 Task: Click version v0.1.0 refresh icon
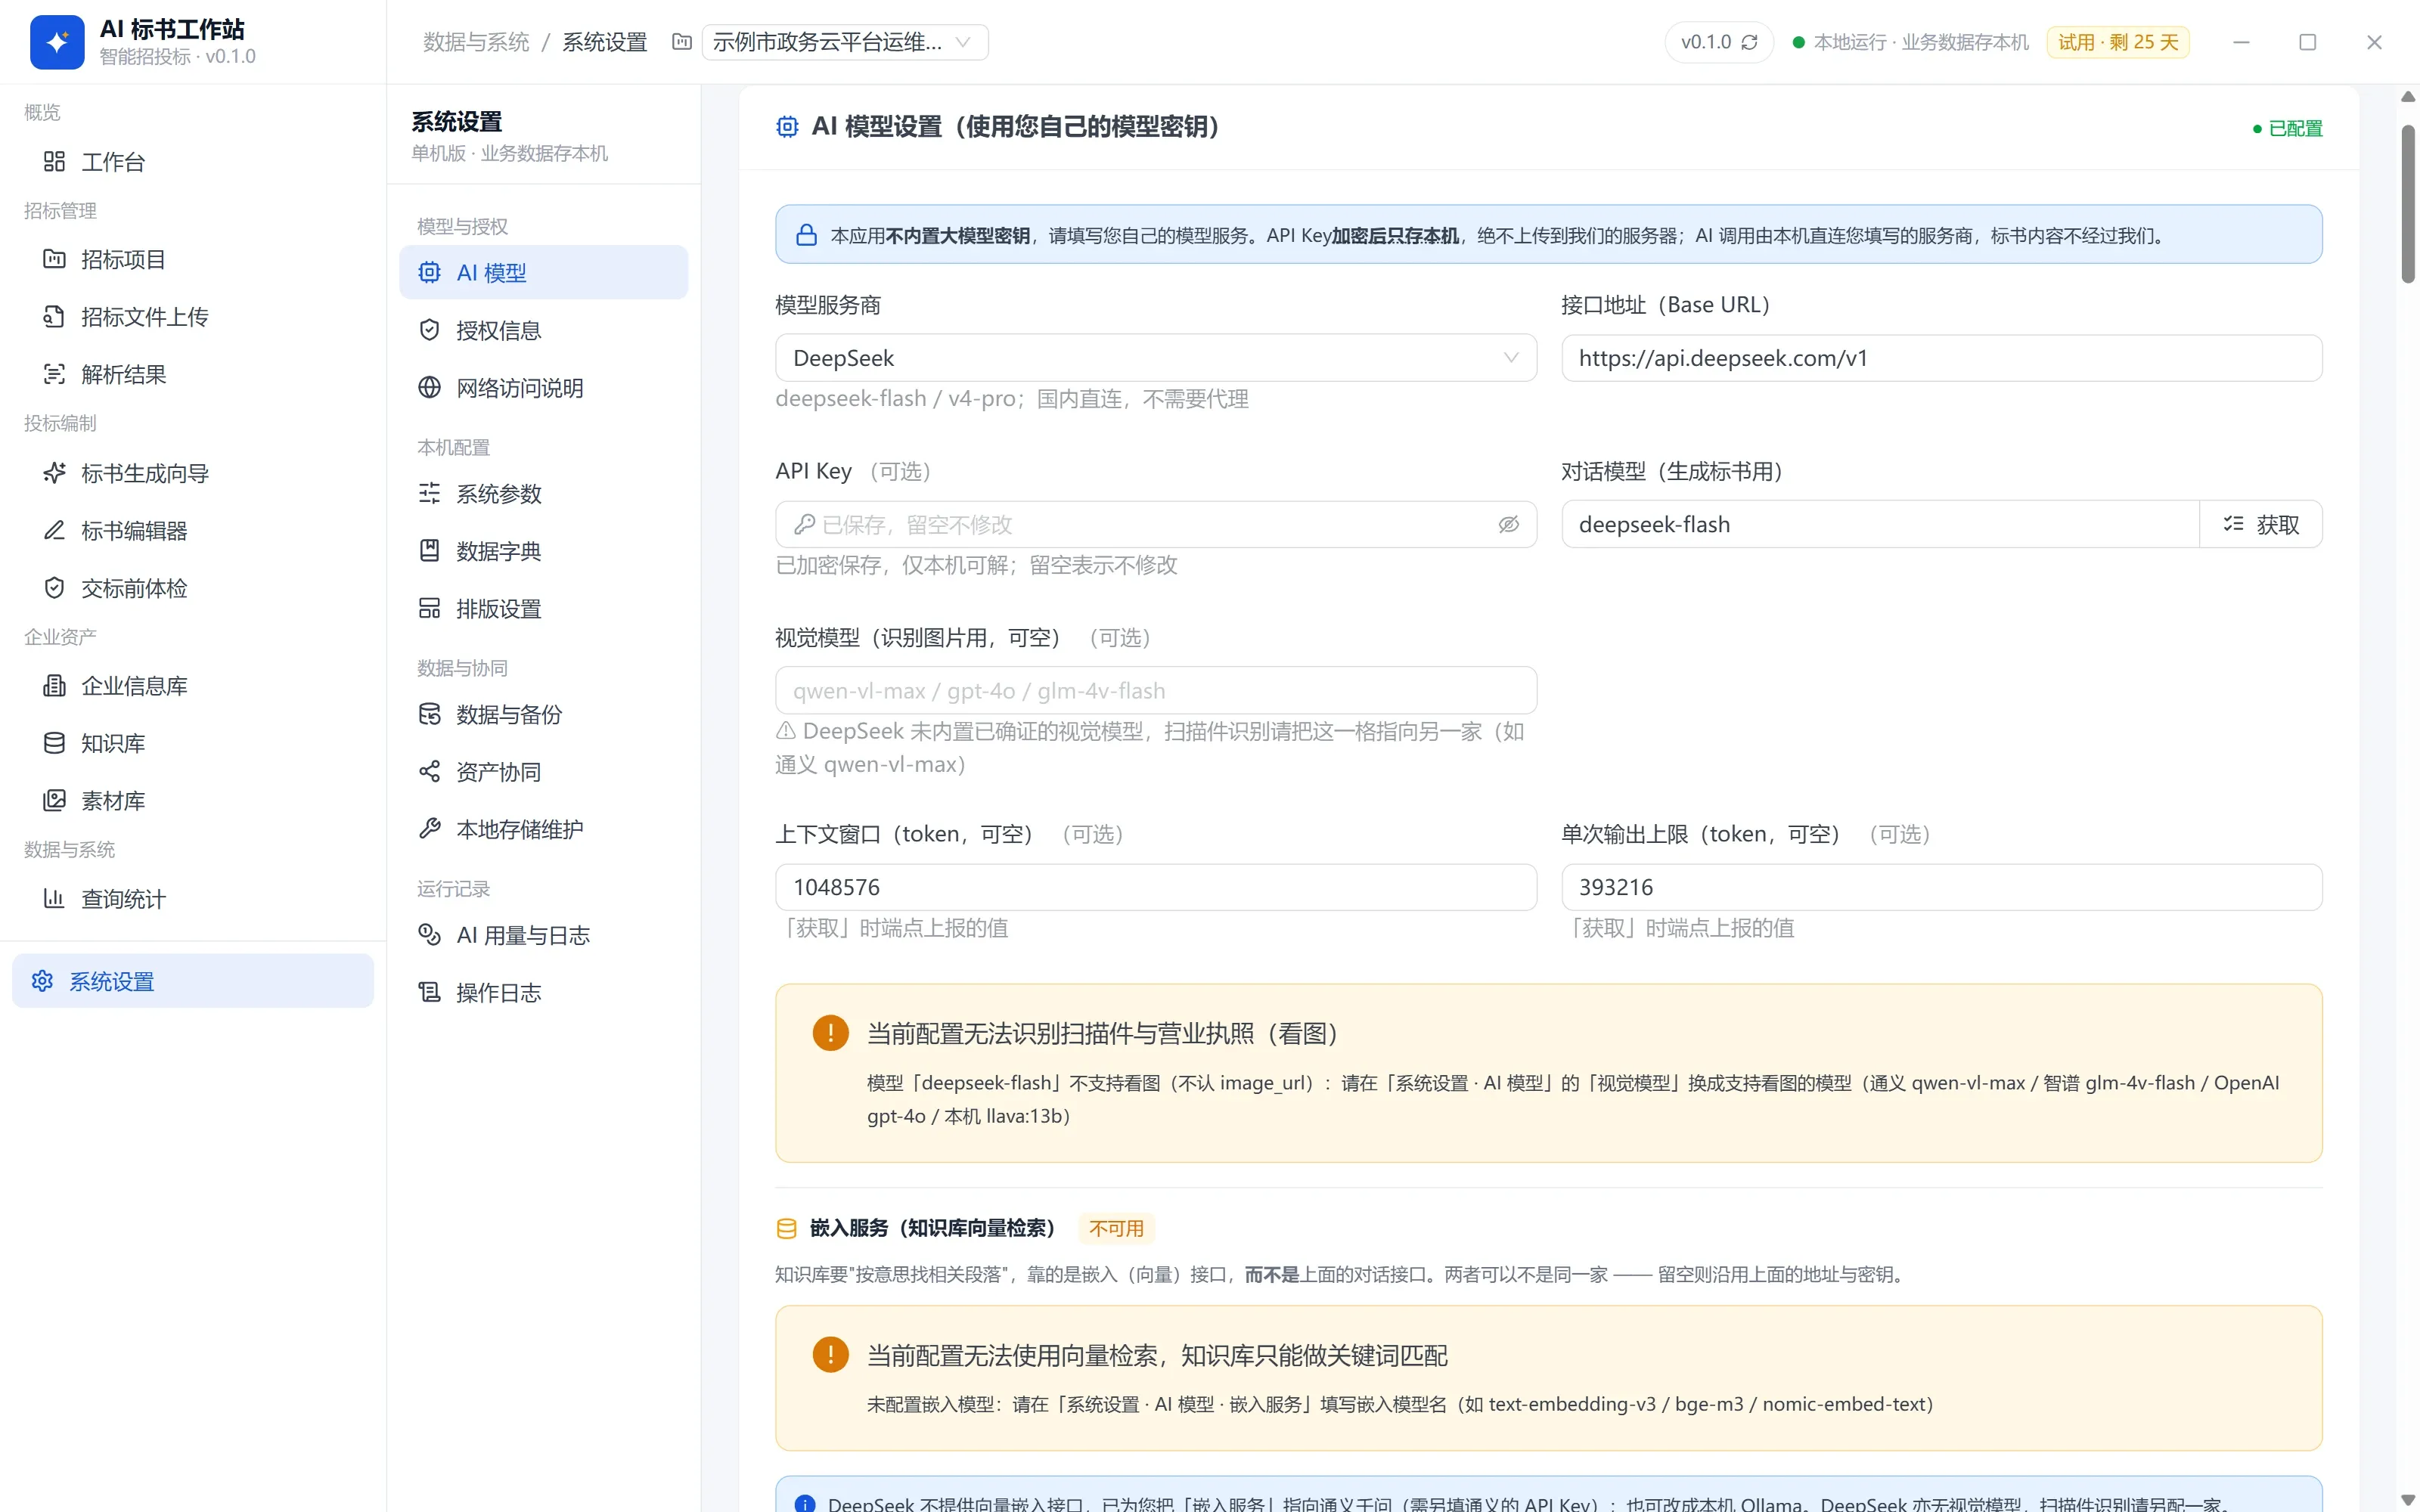(x=1749, y=42)
